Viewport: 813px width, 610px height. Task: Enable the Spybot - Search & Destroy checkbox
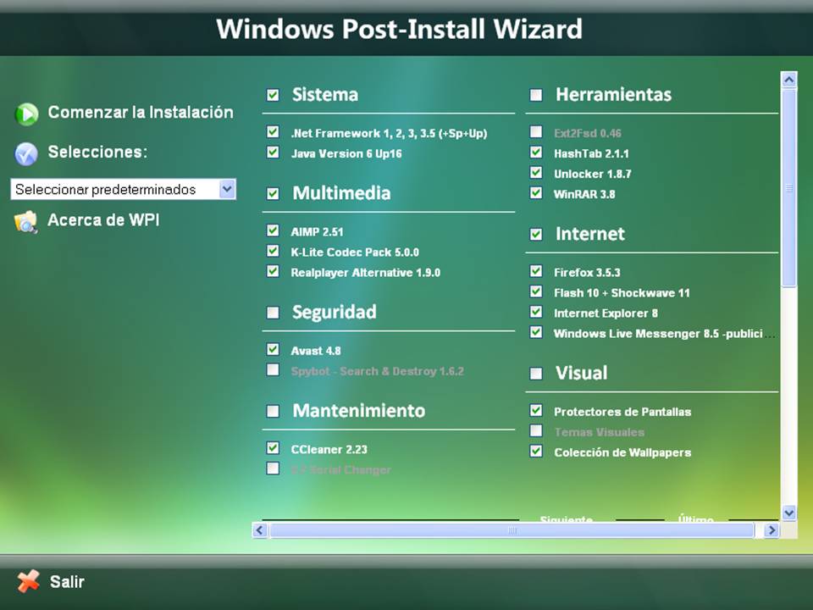pyautogui.click(x=273, y=370)
